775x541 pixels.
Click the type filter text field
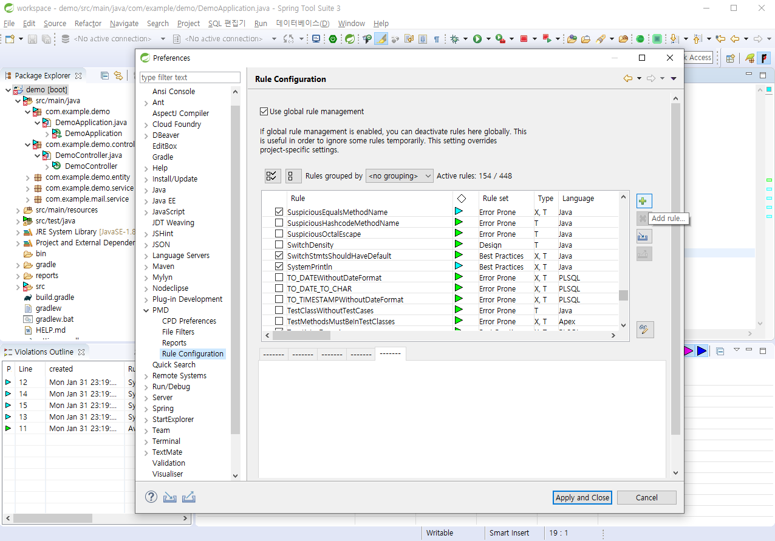[189, 77]
